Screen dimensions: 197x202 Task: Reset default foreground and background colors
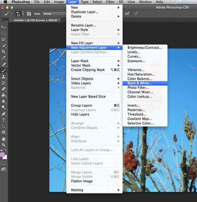(x=1, y=150)
